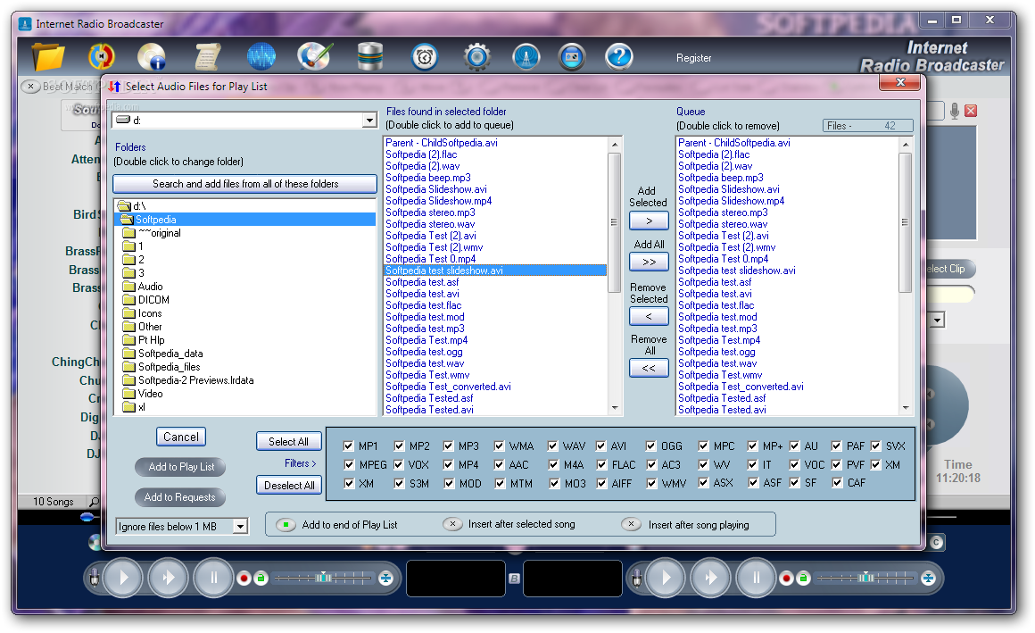Viewport: 1035px width, 633px height.
Task: Toggle the MPEG file type checkbox
Action: [349, 464]
